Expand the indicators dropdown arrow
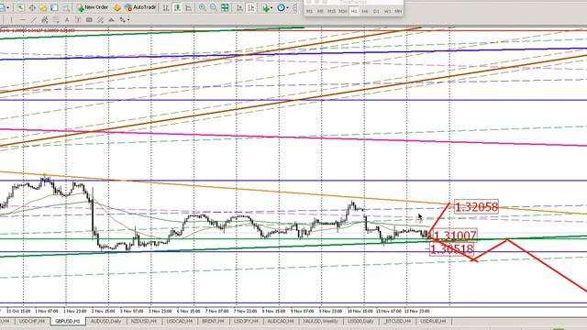This screenshot has height=330, width=587. [x=271, y=8]
